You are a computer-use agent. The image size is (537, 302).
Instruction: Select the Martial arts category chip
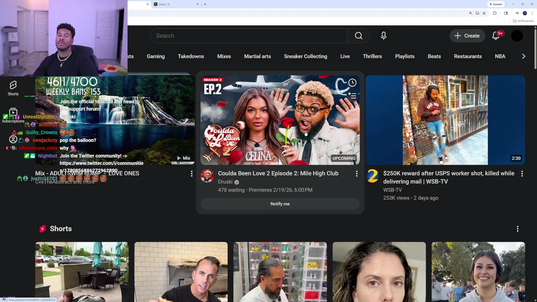tap(258, 56)
